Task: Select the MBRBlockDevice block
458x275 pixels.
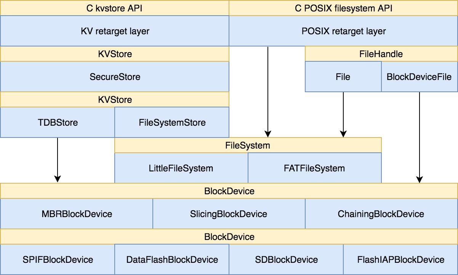Action: [x=76, y=214]
